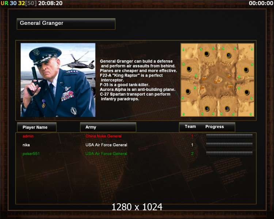
Task: Click the medal ribbons on the general's uniform
Action: click(x=67, y=96)
